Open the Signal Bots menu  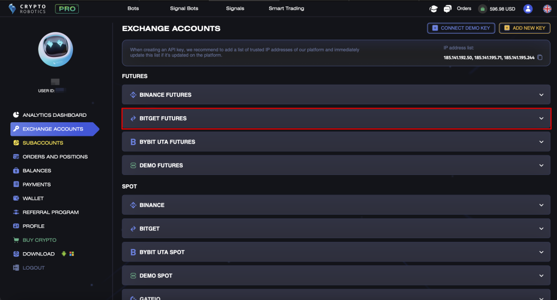click(x=184, y=8)
